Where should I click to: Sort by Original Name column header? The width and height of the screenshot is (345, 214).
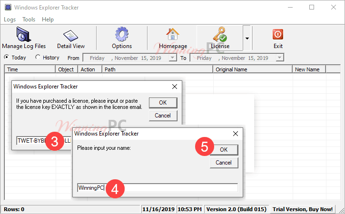253,69
